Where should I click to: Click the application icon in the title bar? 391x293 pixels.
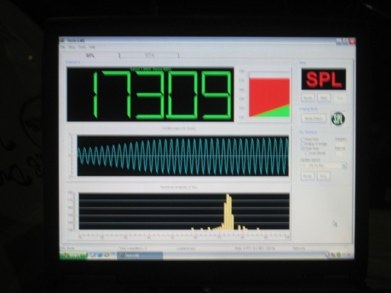[62, 40]
